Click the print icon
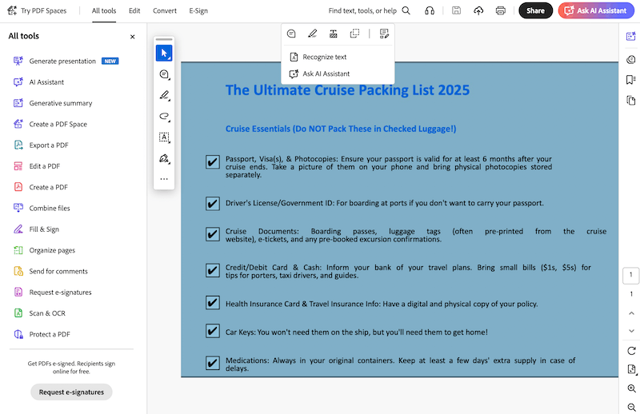Image resolution: width=640 pixels, height=414 pixels. [x=501, y=10]
